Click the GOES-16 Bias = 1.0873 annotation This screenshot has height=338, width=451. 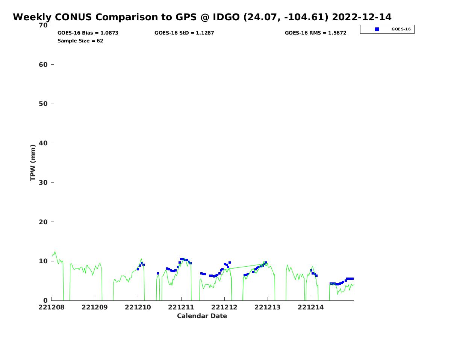click(88, 33)
